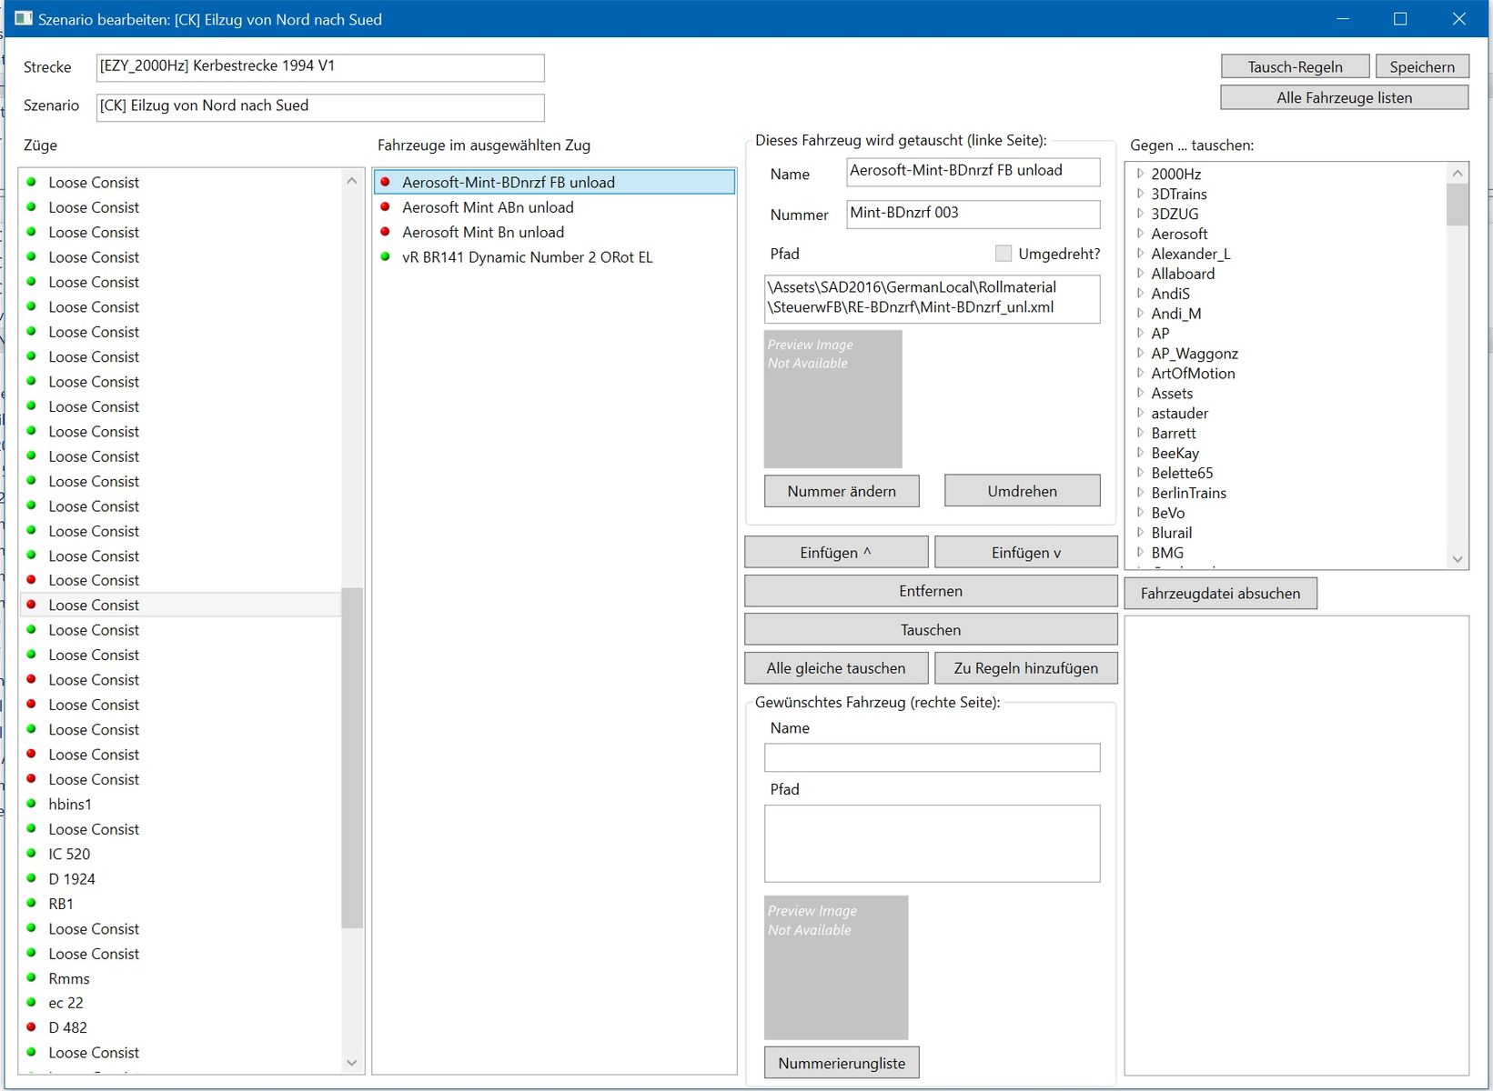The width and height of the screenshot is (1493, 1091).
Task: Click red status dot beside D 482
Action: [31, 1027]
